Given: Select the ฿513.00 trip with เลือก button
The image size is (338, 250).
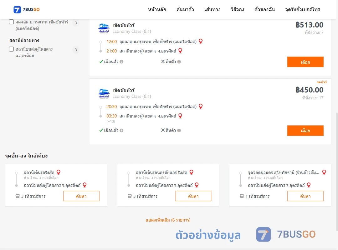Looking at the screenshot, I should [305, 62].
